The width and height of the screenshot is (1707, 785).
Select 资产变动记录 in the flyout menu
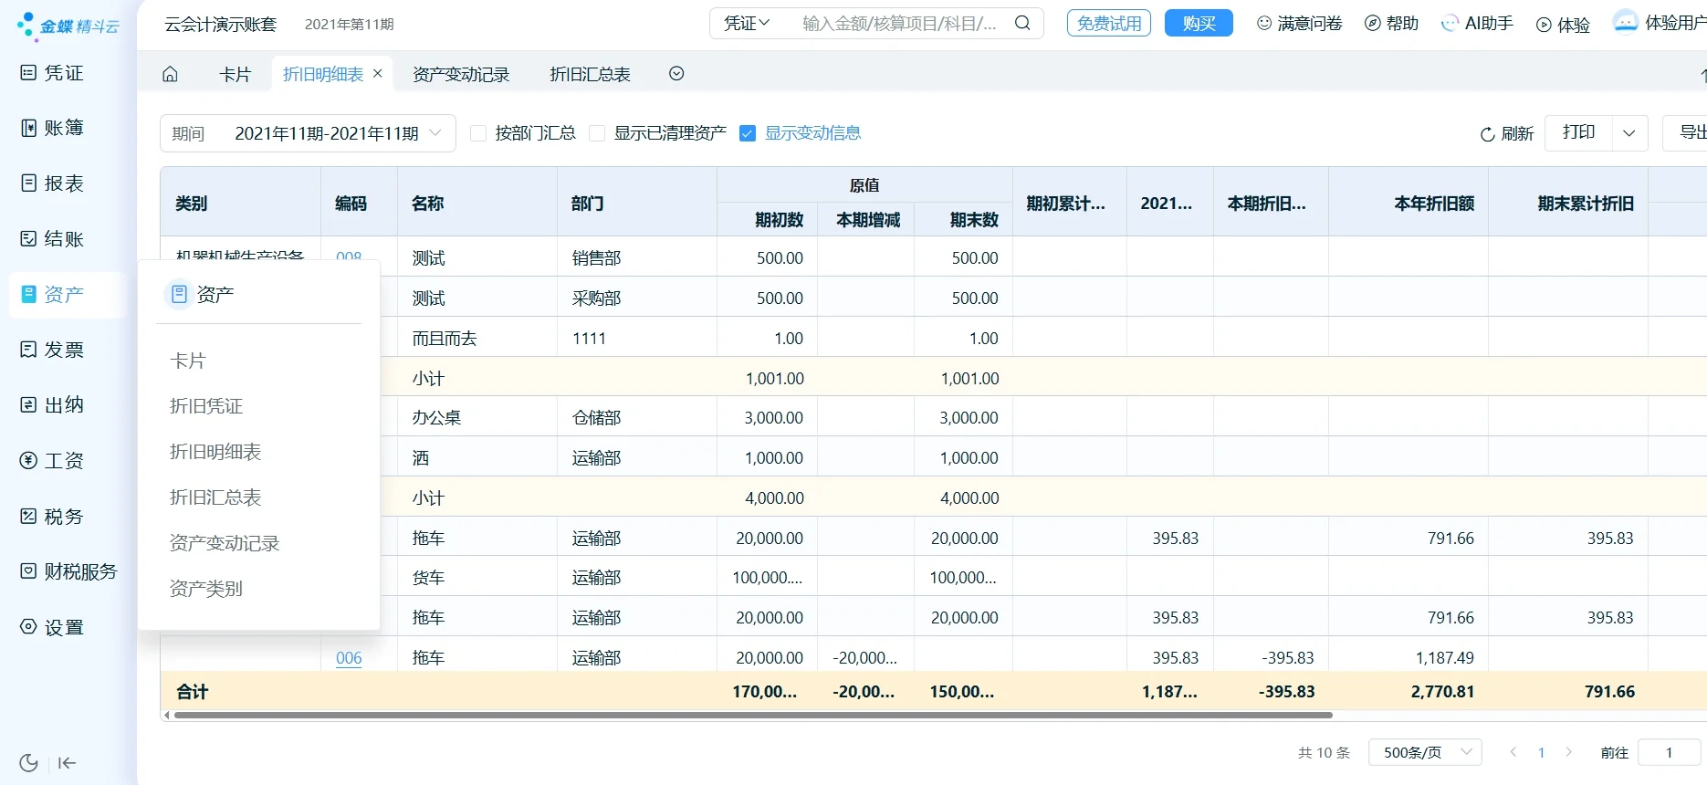click(225, 543)
